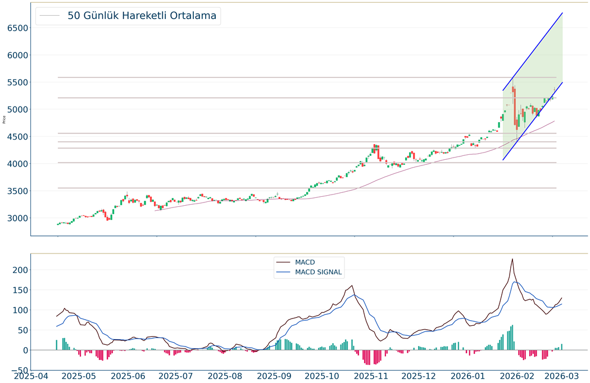
Task: Select the blue MACD SIGNAL line sample
Action: (x=283, y=273)
